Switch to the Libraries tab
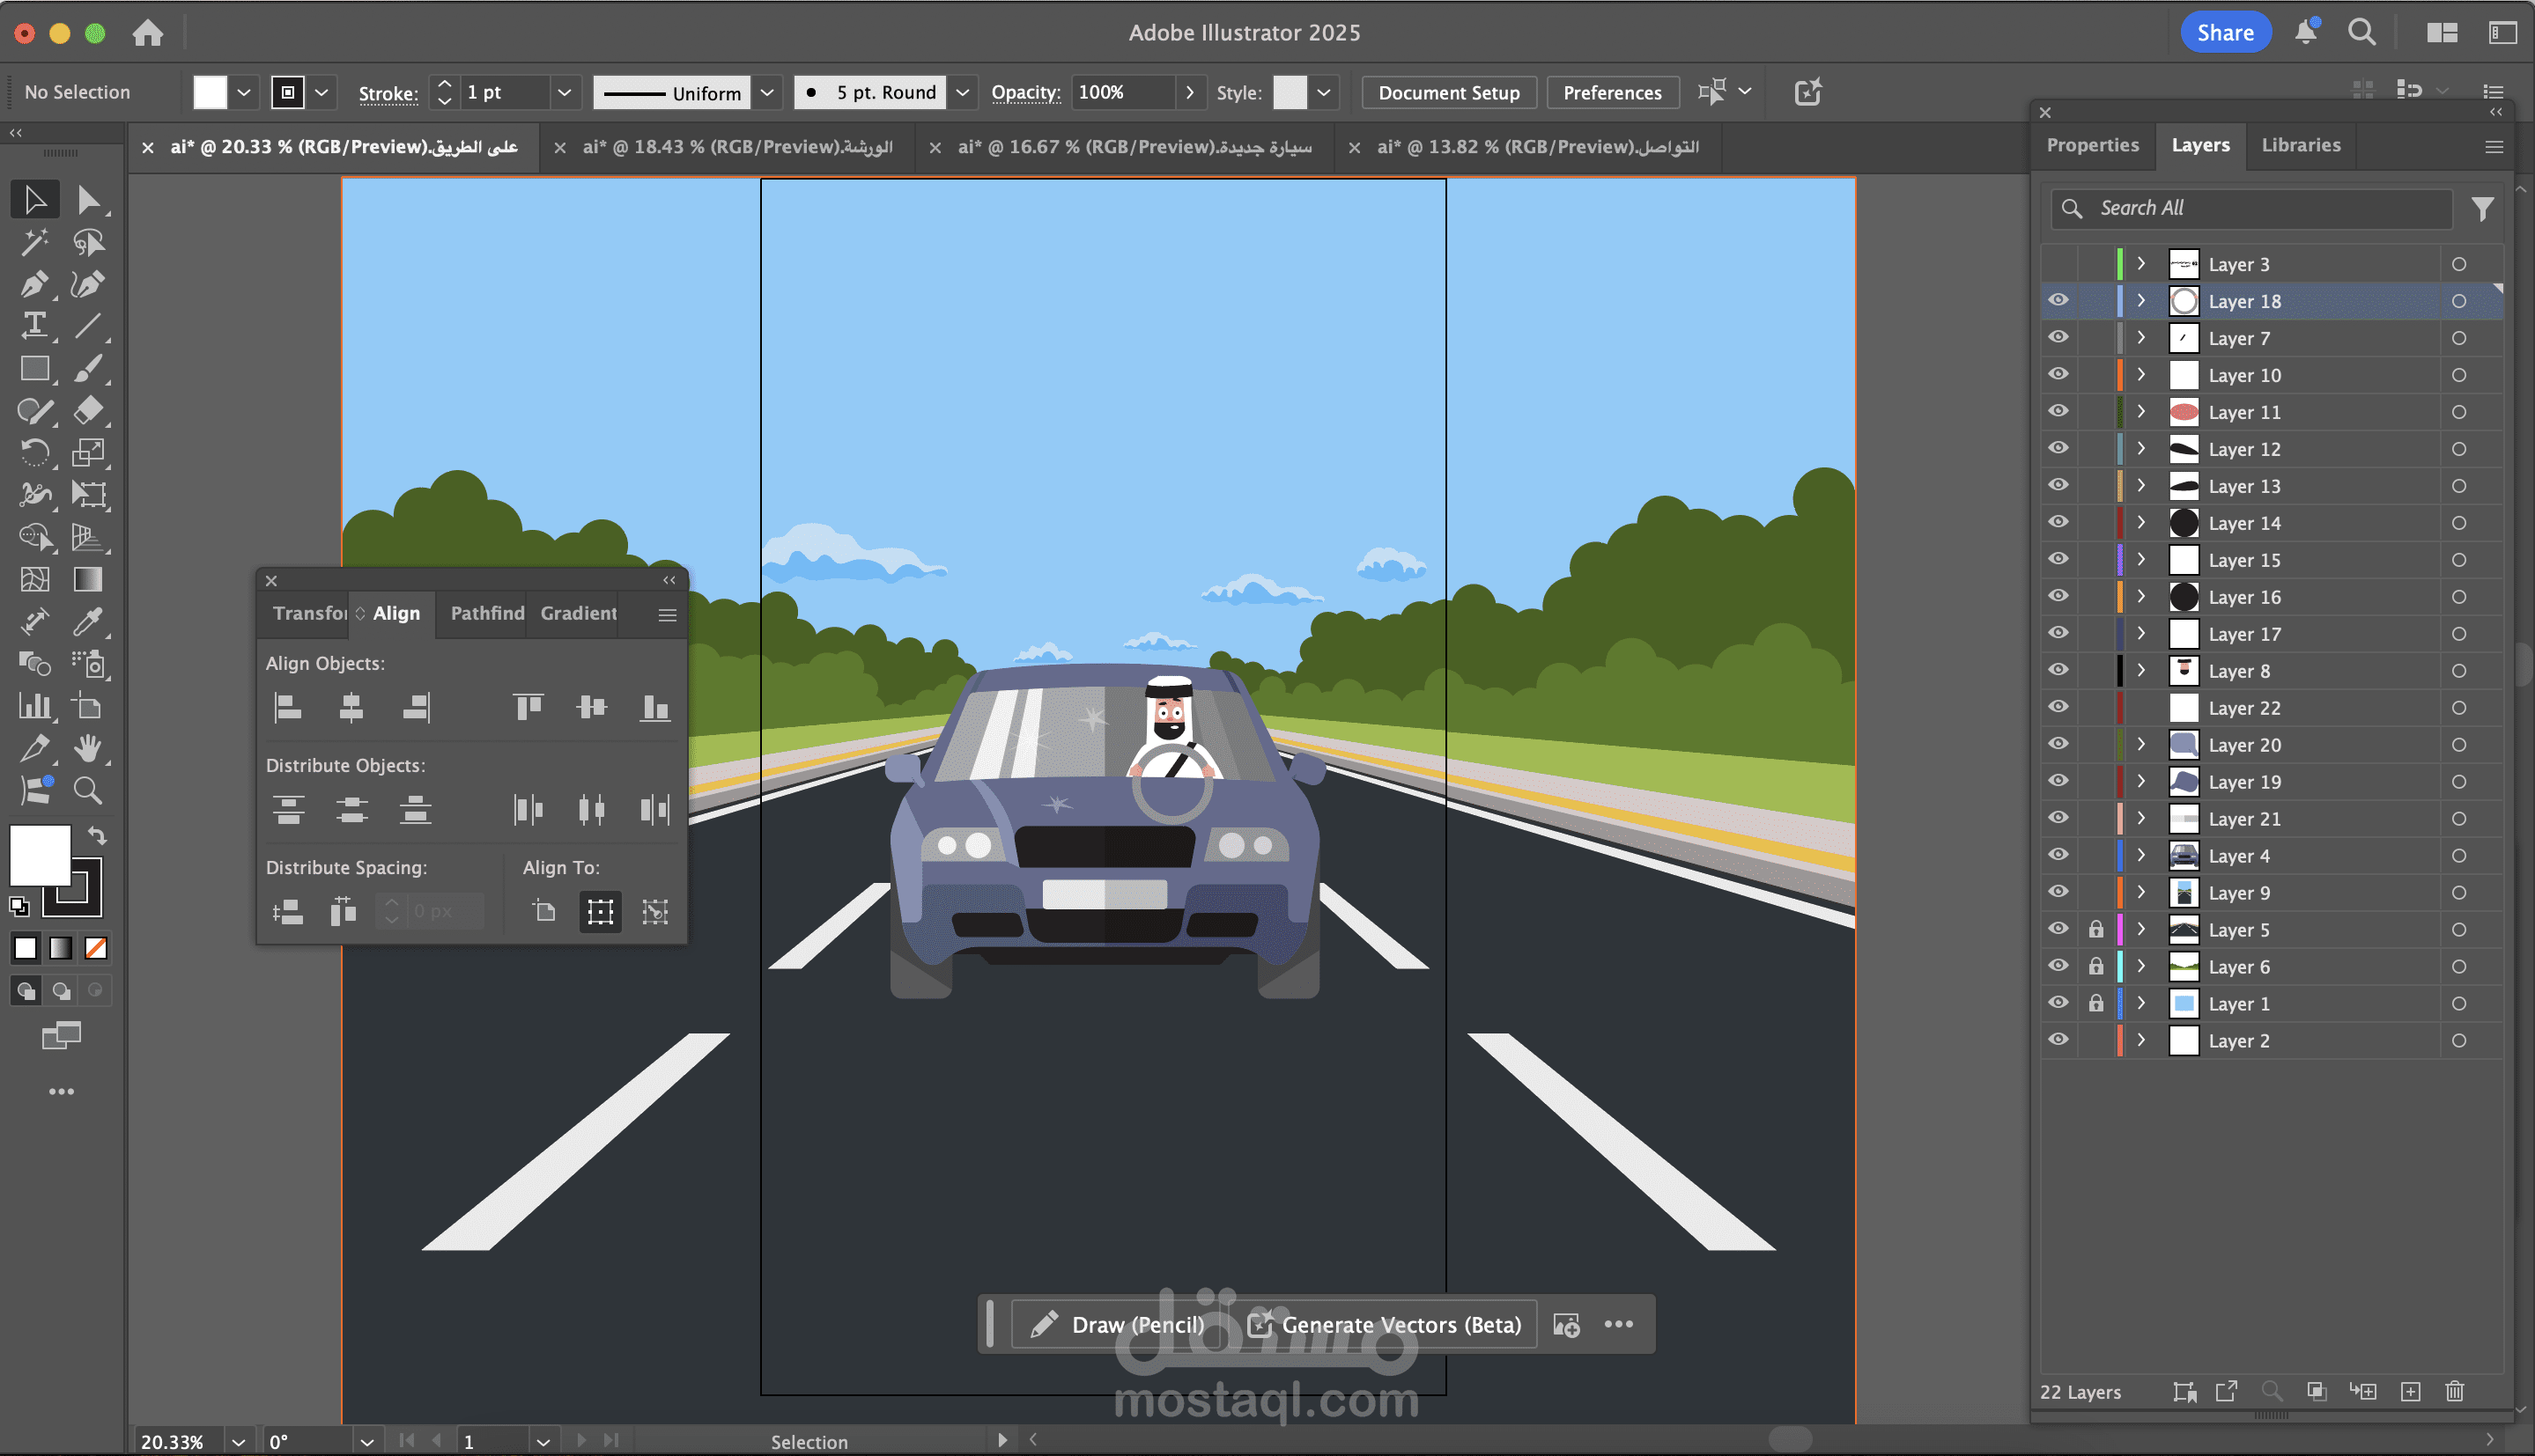The width and height of the screenshot is (2535, 1456). point(2300,145)
